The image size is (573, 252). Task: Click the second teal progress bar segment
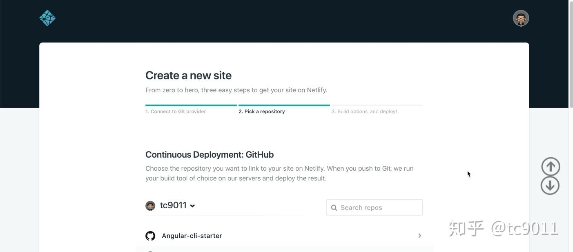284,105
